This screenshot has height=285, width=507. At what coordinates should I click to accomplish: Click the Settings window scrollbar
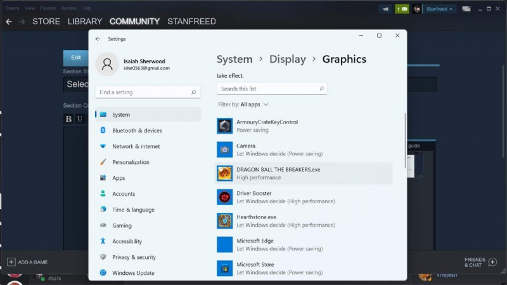point(404,140)
